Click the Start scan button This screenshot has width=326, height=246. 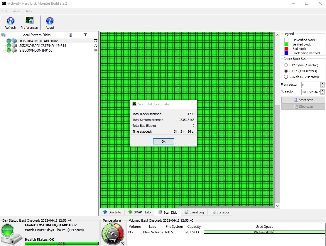point(303,100)
